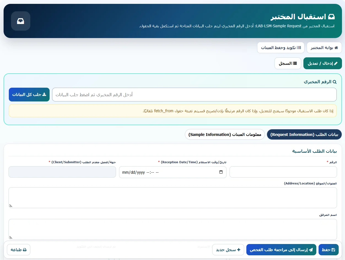Select the Sample Information tab

point(225,135)
